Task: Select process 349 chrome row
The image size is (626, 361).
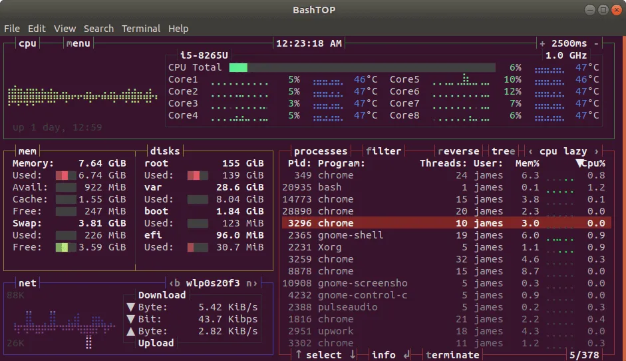Action: point(446,175)
